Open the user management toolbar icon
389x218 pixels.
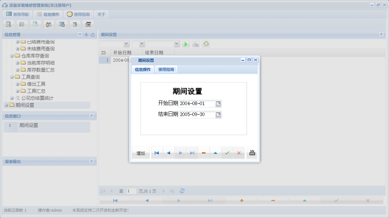[49, 24]
